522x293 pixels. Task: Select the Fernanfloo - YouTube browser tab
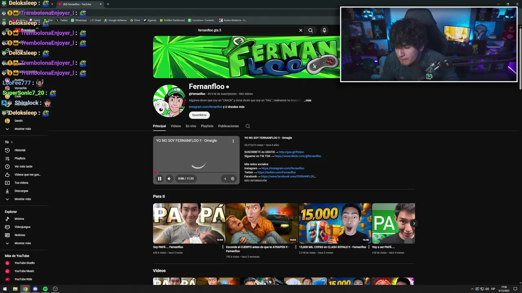[x=80, y=4]
